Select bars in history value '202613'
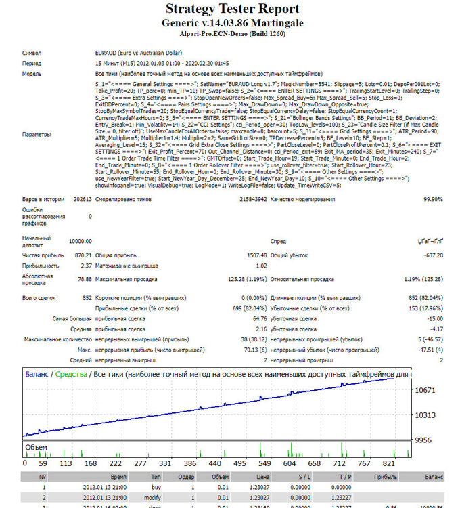The height and width of the screenshot is (508, 460). [83, 199]
